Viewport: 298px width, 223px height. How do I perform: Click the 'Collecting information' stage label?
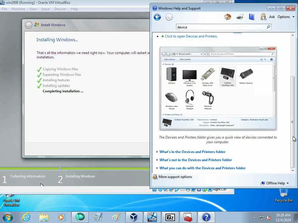pyautogui.click(x=28, y=176)
